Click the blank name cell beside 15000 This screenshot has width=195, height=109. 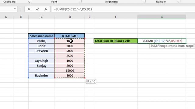click(41, 71)
